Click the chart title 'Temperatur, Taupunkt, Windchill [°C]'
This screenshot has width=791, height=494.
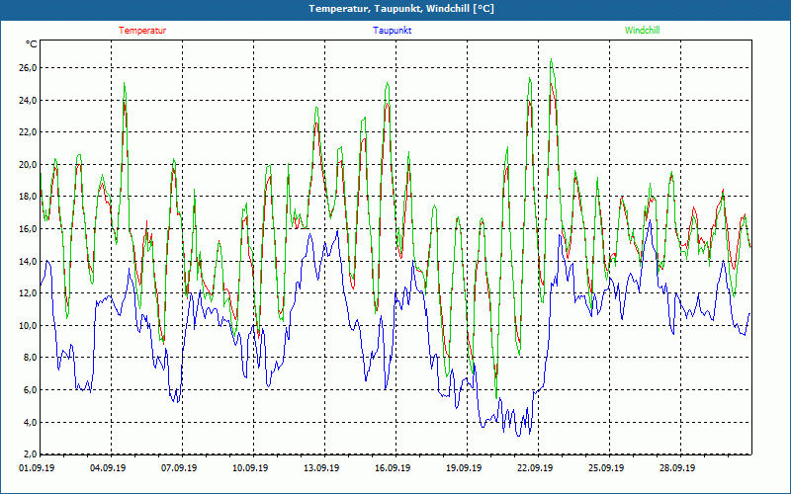click(401, 9)
